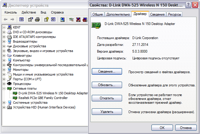Screen dimensions: 200x134
Task: Click the Видеоадаптеры display icon
Action: coord(9,41)
